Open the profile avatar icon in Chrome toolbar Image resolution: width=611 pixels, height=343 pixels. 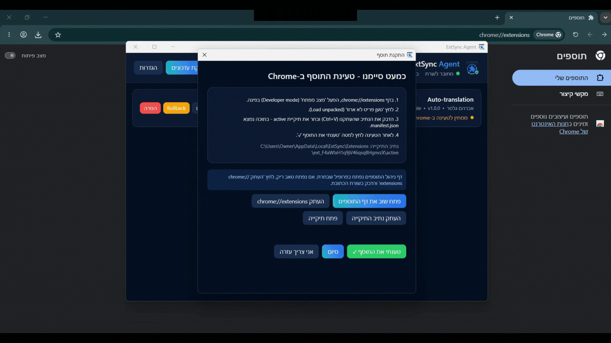click(x=23, y=35)
